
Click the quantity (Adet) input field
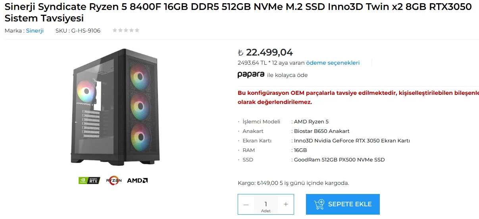pos(265,204)
